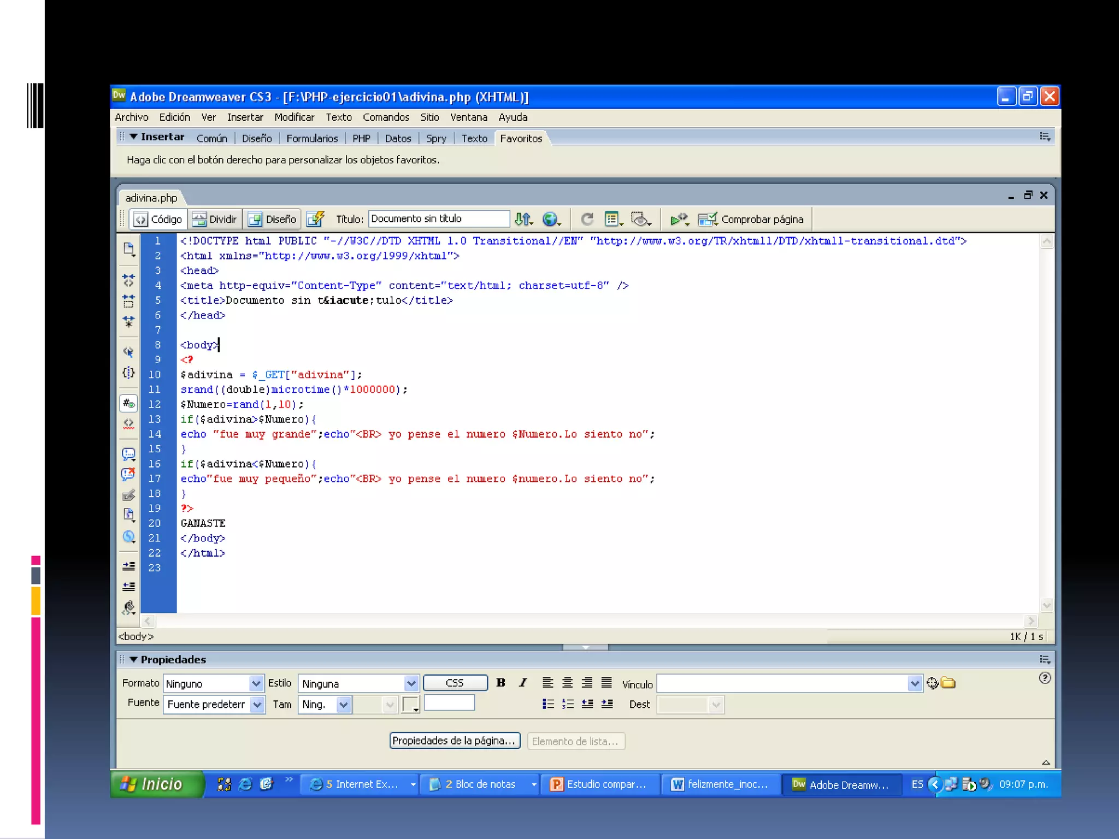
Task: Click Point to File icon beside Vínculo
Action: coord(932,683)
